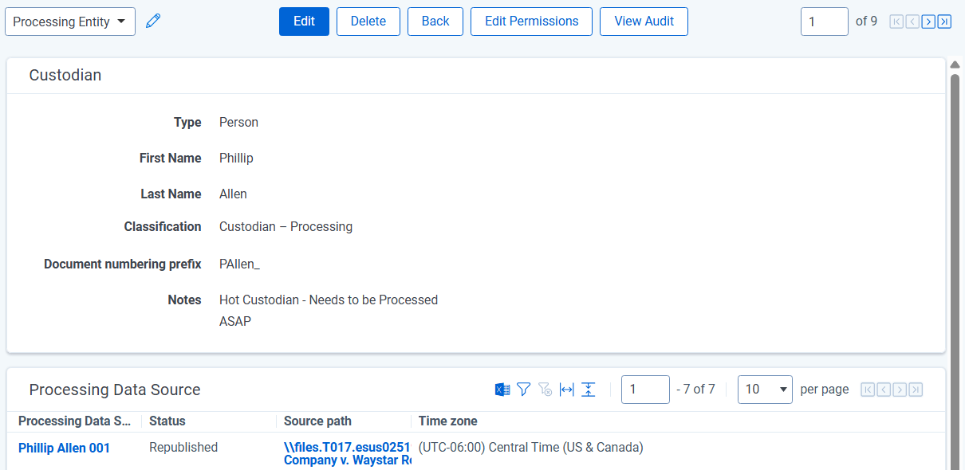Screen dimensions: 965x470
Task: Click the Hot Custodian notes text
Action: (x=329, y=311)
